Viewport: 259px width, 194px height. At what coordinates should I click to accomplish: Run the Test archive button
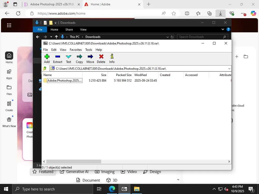point(69,59)
